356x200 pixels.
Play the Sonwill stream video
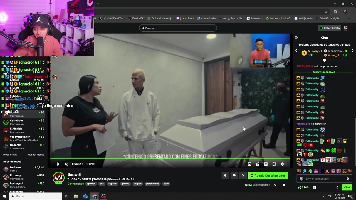(58, 164)
